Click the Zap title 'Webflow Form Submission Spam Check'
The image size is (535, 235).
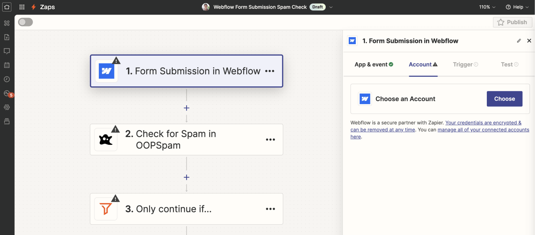click(260, 7)
